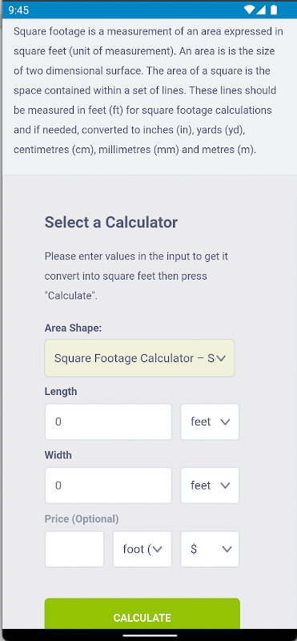
Task: Click the Area Shape label
Action: pyautogui.click(x=73, y=329)
